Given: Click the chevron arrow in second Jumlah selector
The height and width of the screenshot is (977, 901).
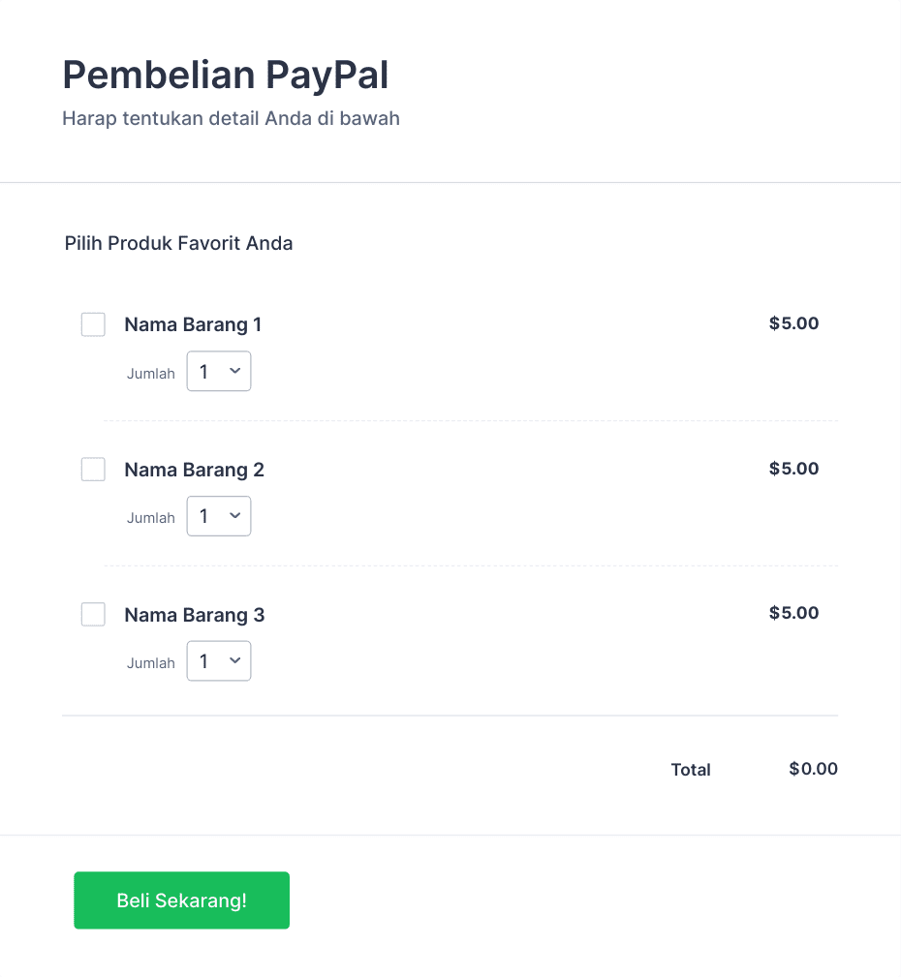Looking at the screenshot, I should pyautogui.click(x=235, y=515).
